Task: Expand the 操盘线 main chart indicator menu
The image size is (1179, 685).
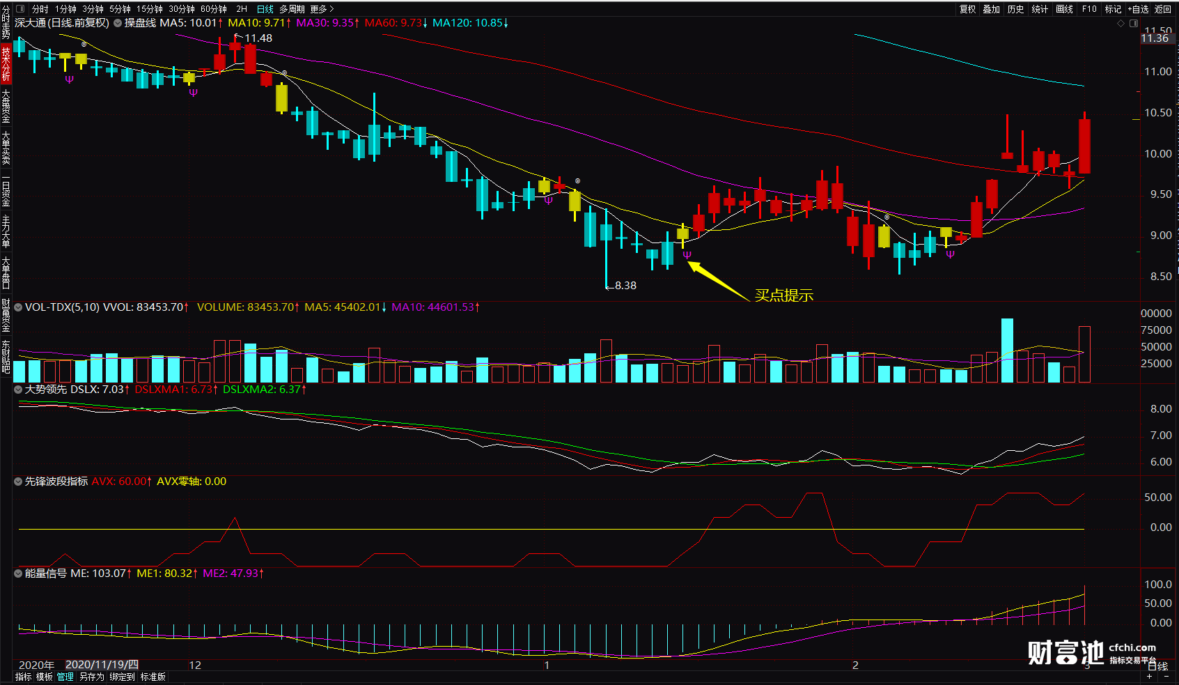Action: (118, 23)
